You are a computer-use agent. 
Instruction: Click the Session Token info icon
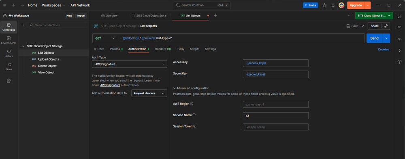[195, 126]
